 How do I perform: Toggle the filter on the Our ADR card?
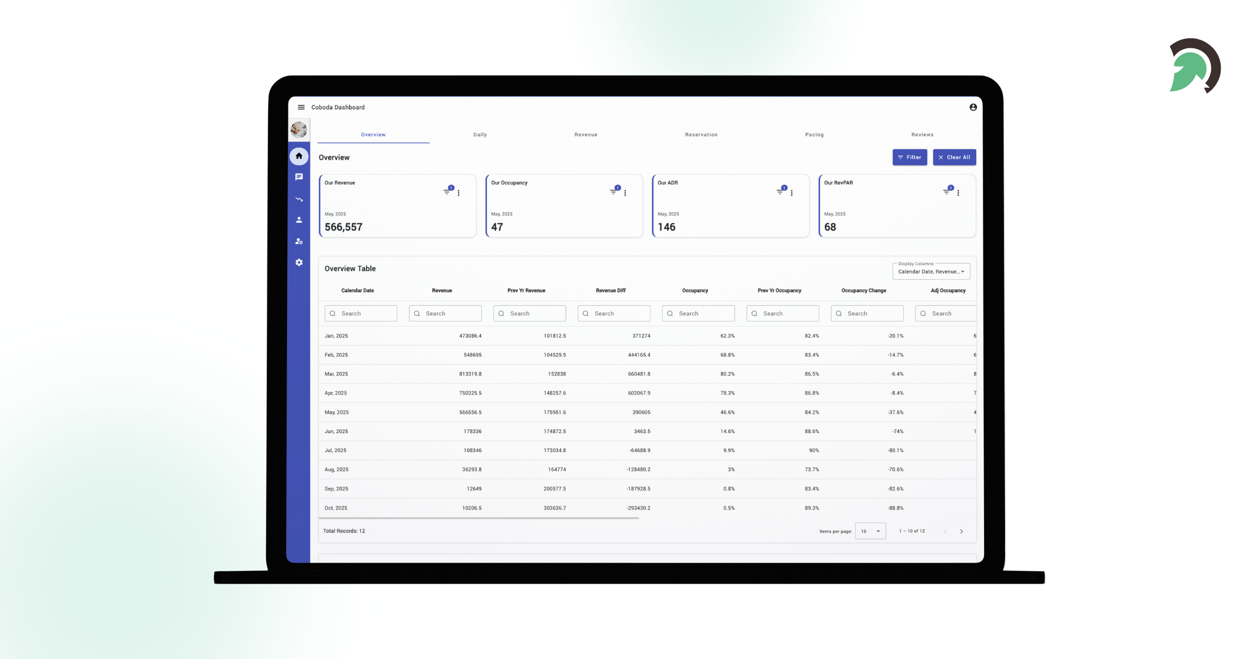pyautogui.click(x=780, y=191)
